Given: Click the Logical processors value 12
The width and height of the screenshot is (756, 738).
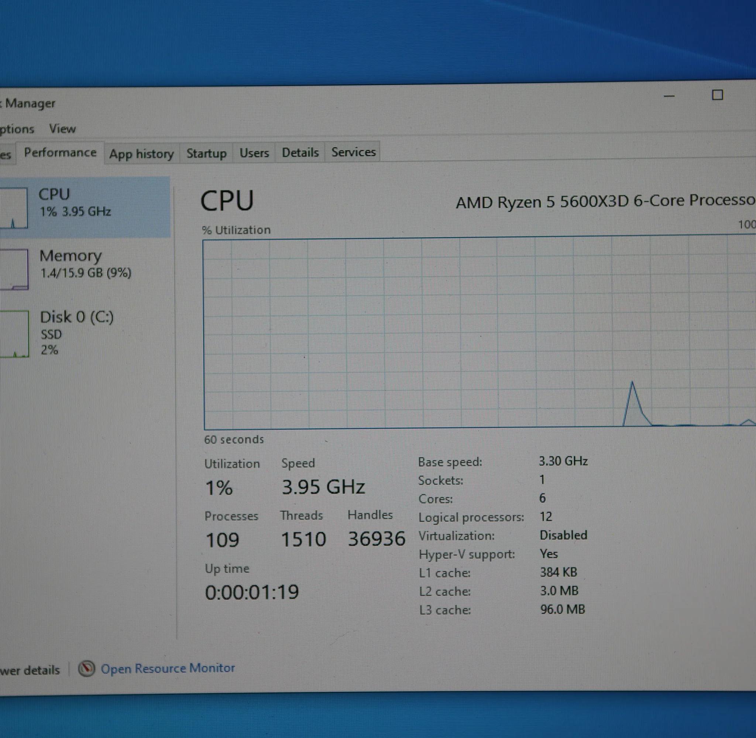Looking at the screenshot, I should click(546, 517).
